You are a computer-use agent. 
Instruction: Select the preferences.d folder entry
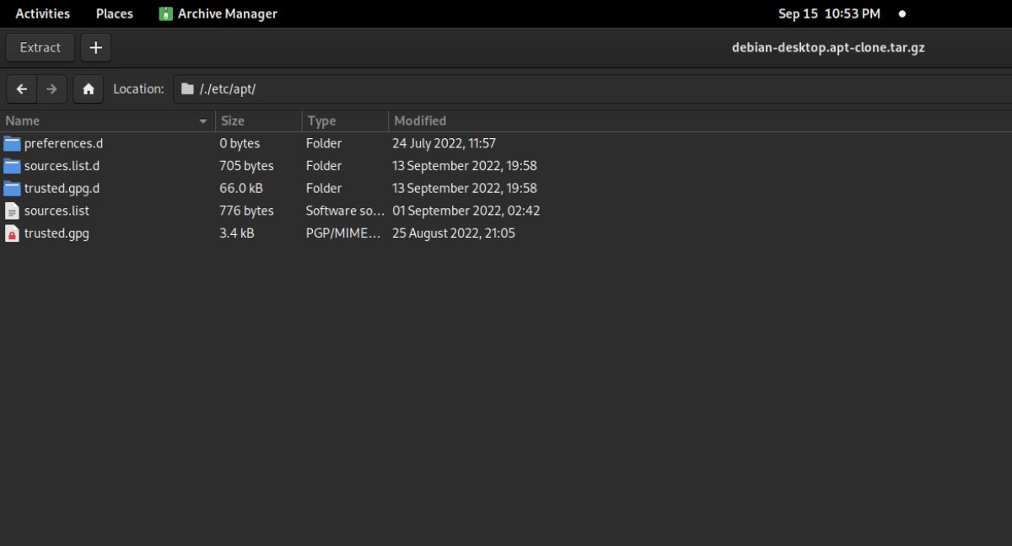click(64, 143)
